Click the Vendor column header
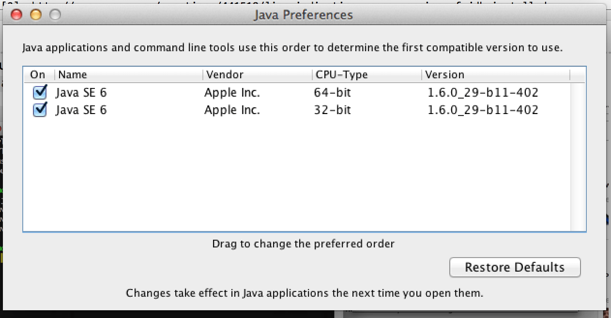Viewport: 611px width, 318px height. [x=225, y=75]
